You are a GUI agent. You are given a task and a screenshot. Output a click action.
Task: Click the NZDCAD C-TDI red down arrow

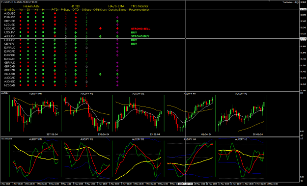76,85
